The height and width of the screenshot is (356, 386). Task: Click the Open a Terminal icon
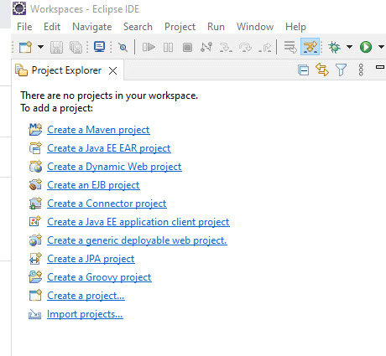99,47
